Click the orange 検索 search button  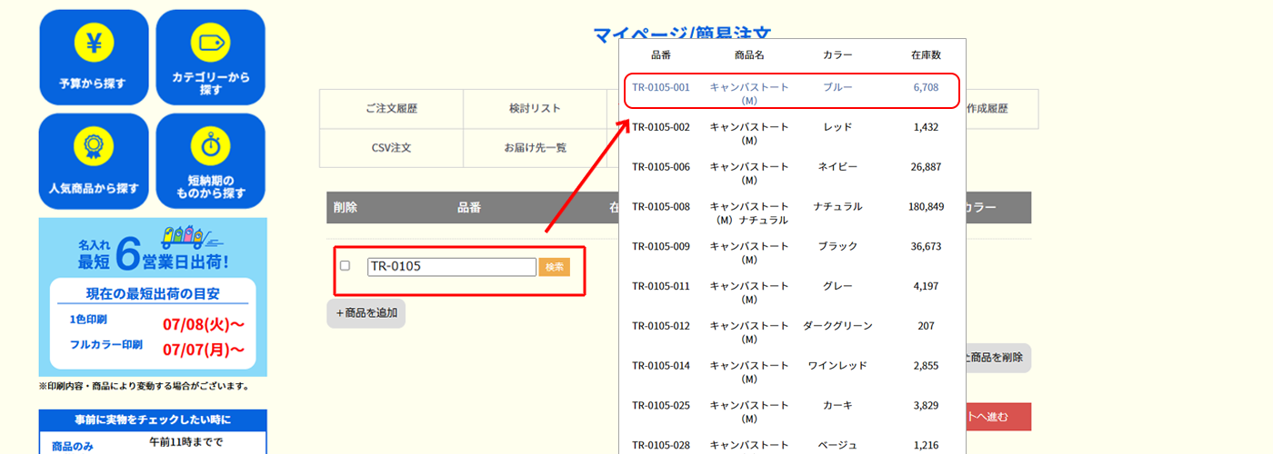pyautogui.click(x=555, y=267)
